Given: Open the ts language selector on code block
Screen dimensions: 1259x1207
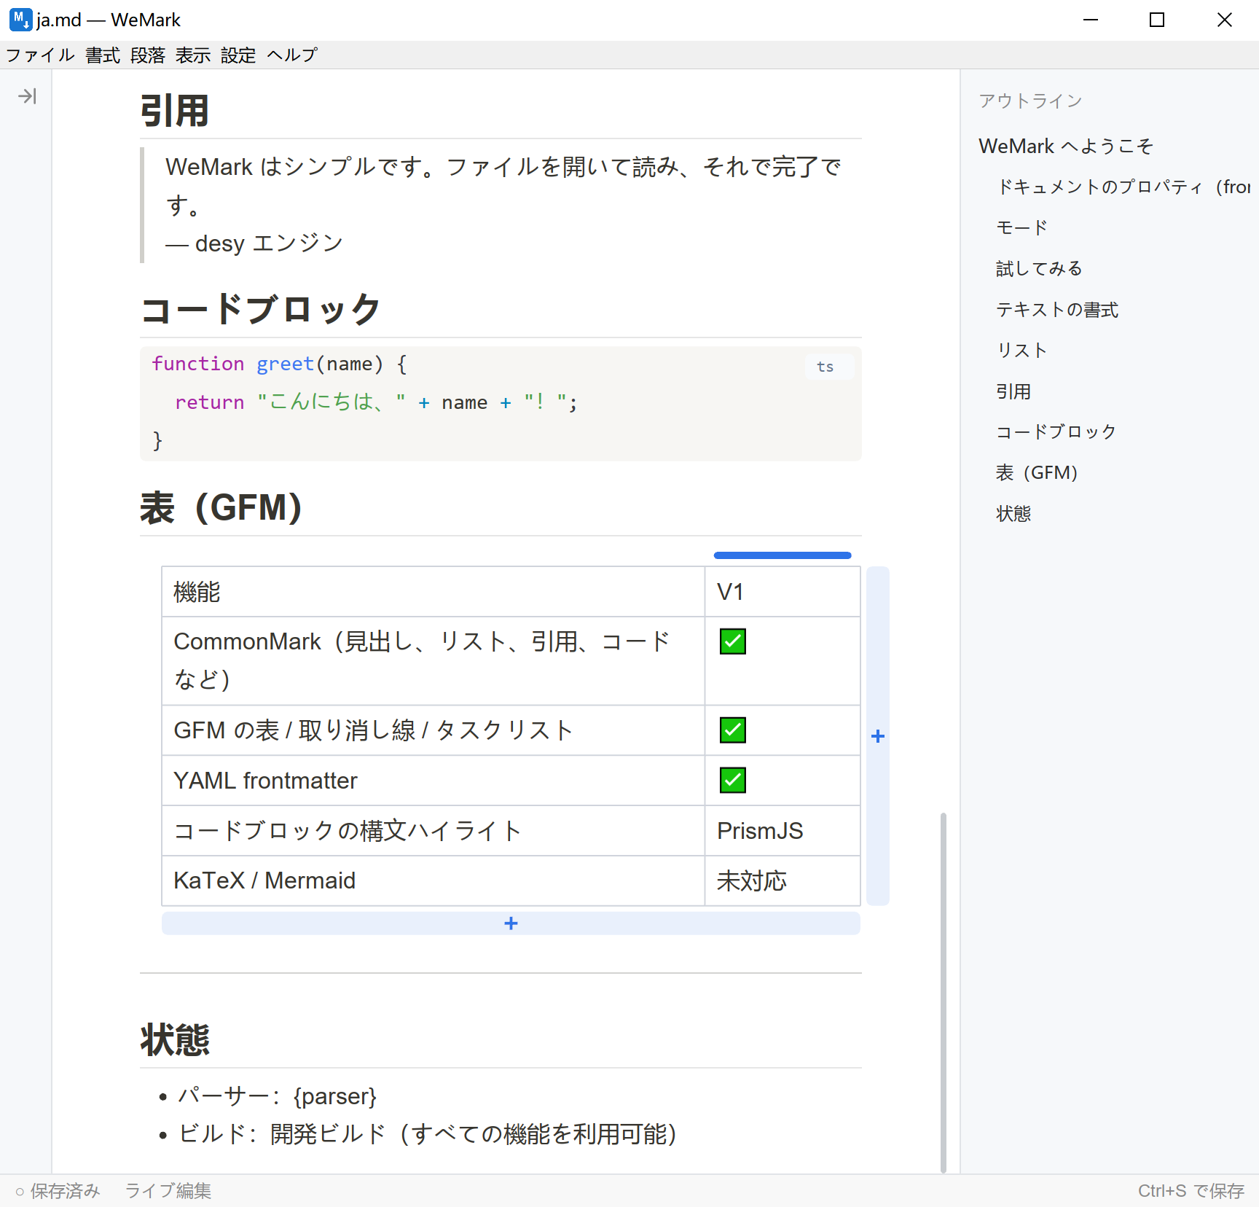Looking at the screenshot, I should (x=829, y=367).
